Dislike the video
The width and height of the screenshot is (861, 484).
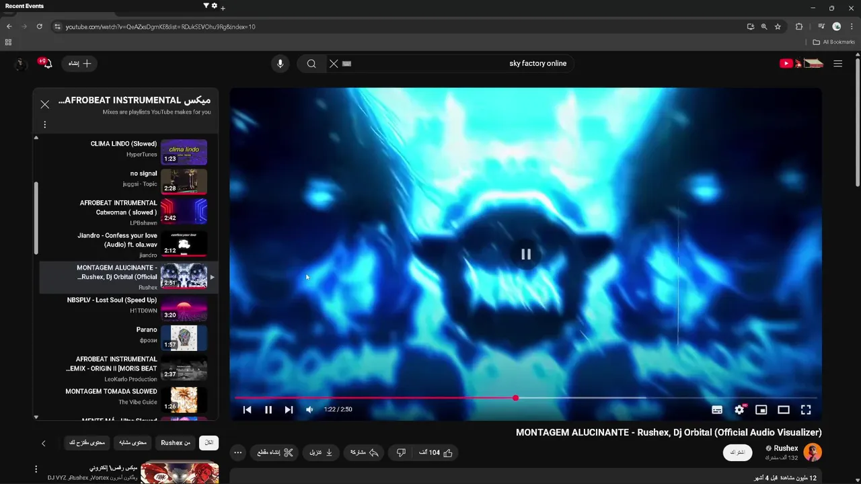coord(401,452)
